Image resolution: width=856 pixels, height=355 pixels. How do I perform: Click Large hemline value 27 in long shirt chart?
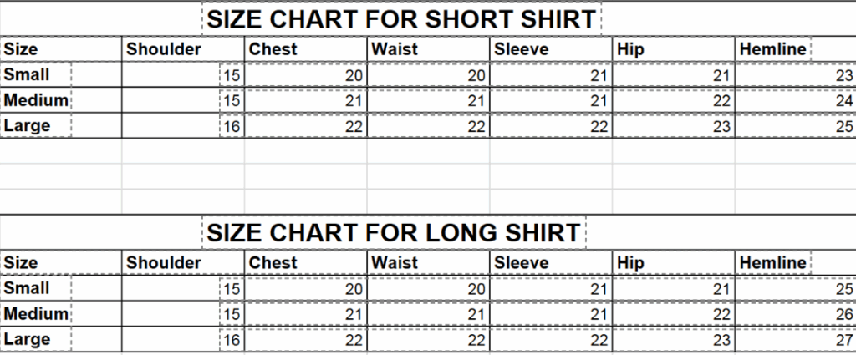(x=843, y=341)
